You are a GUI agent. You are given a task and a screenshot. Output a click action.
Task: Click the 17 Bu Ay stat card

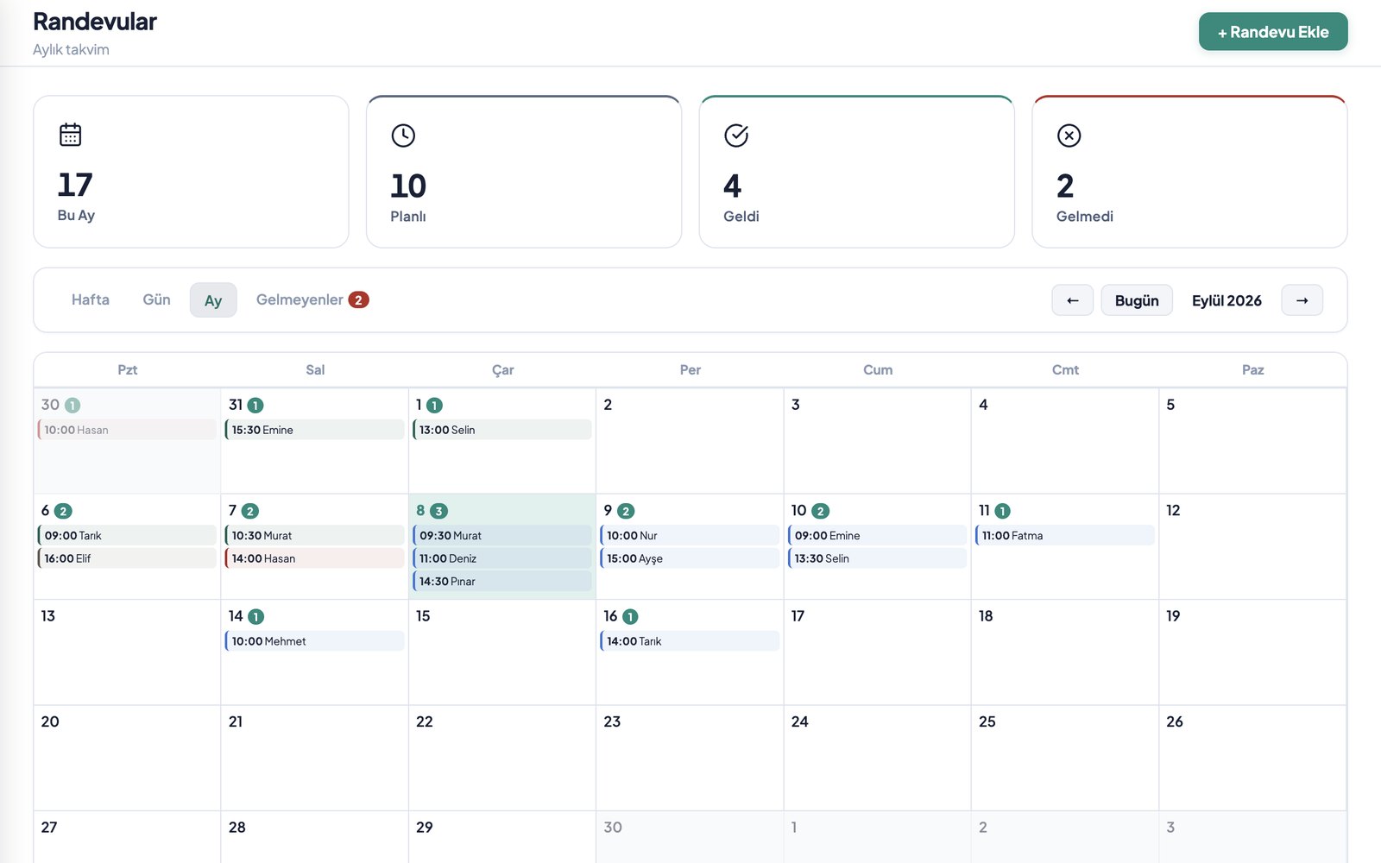point(191,172)
